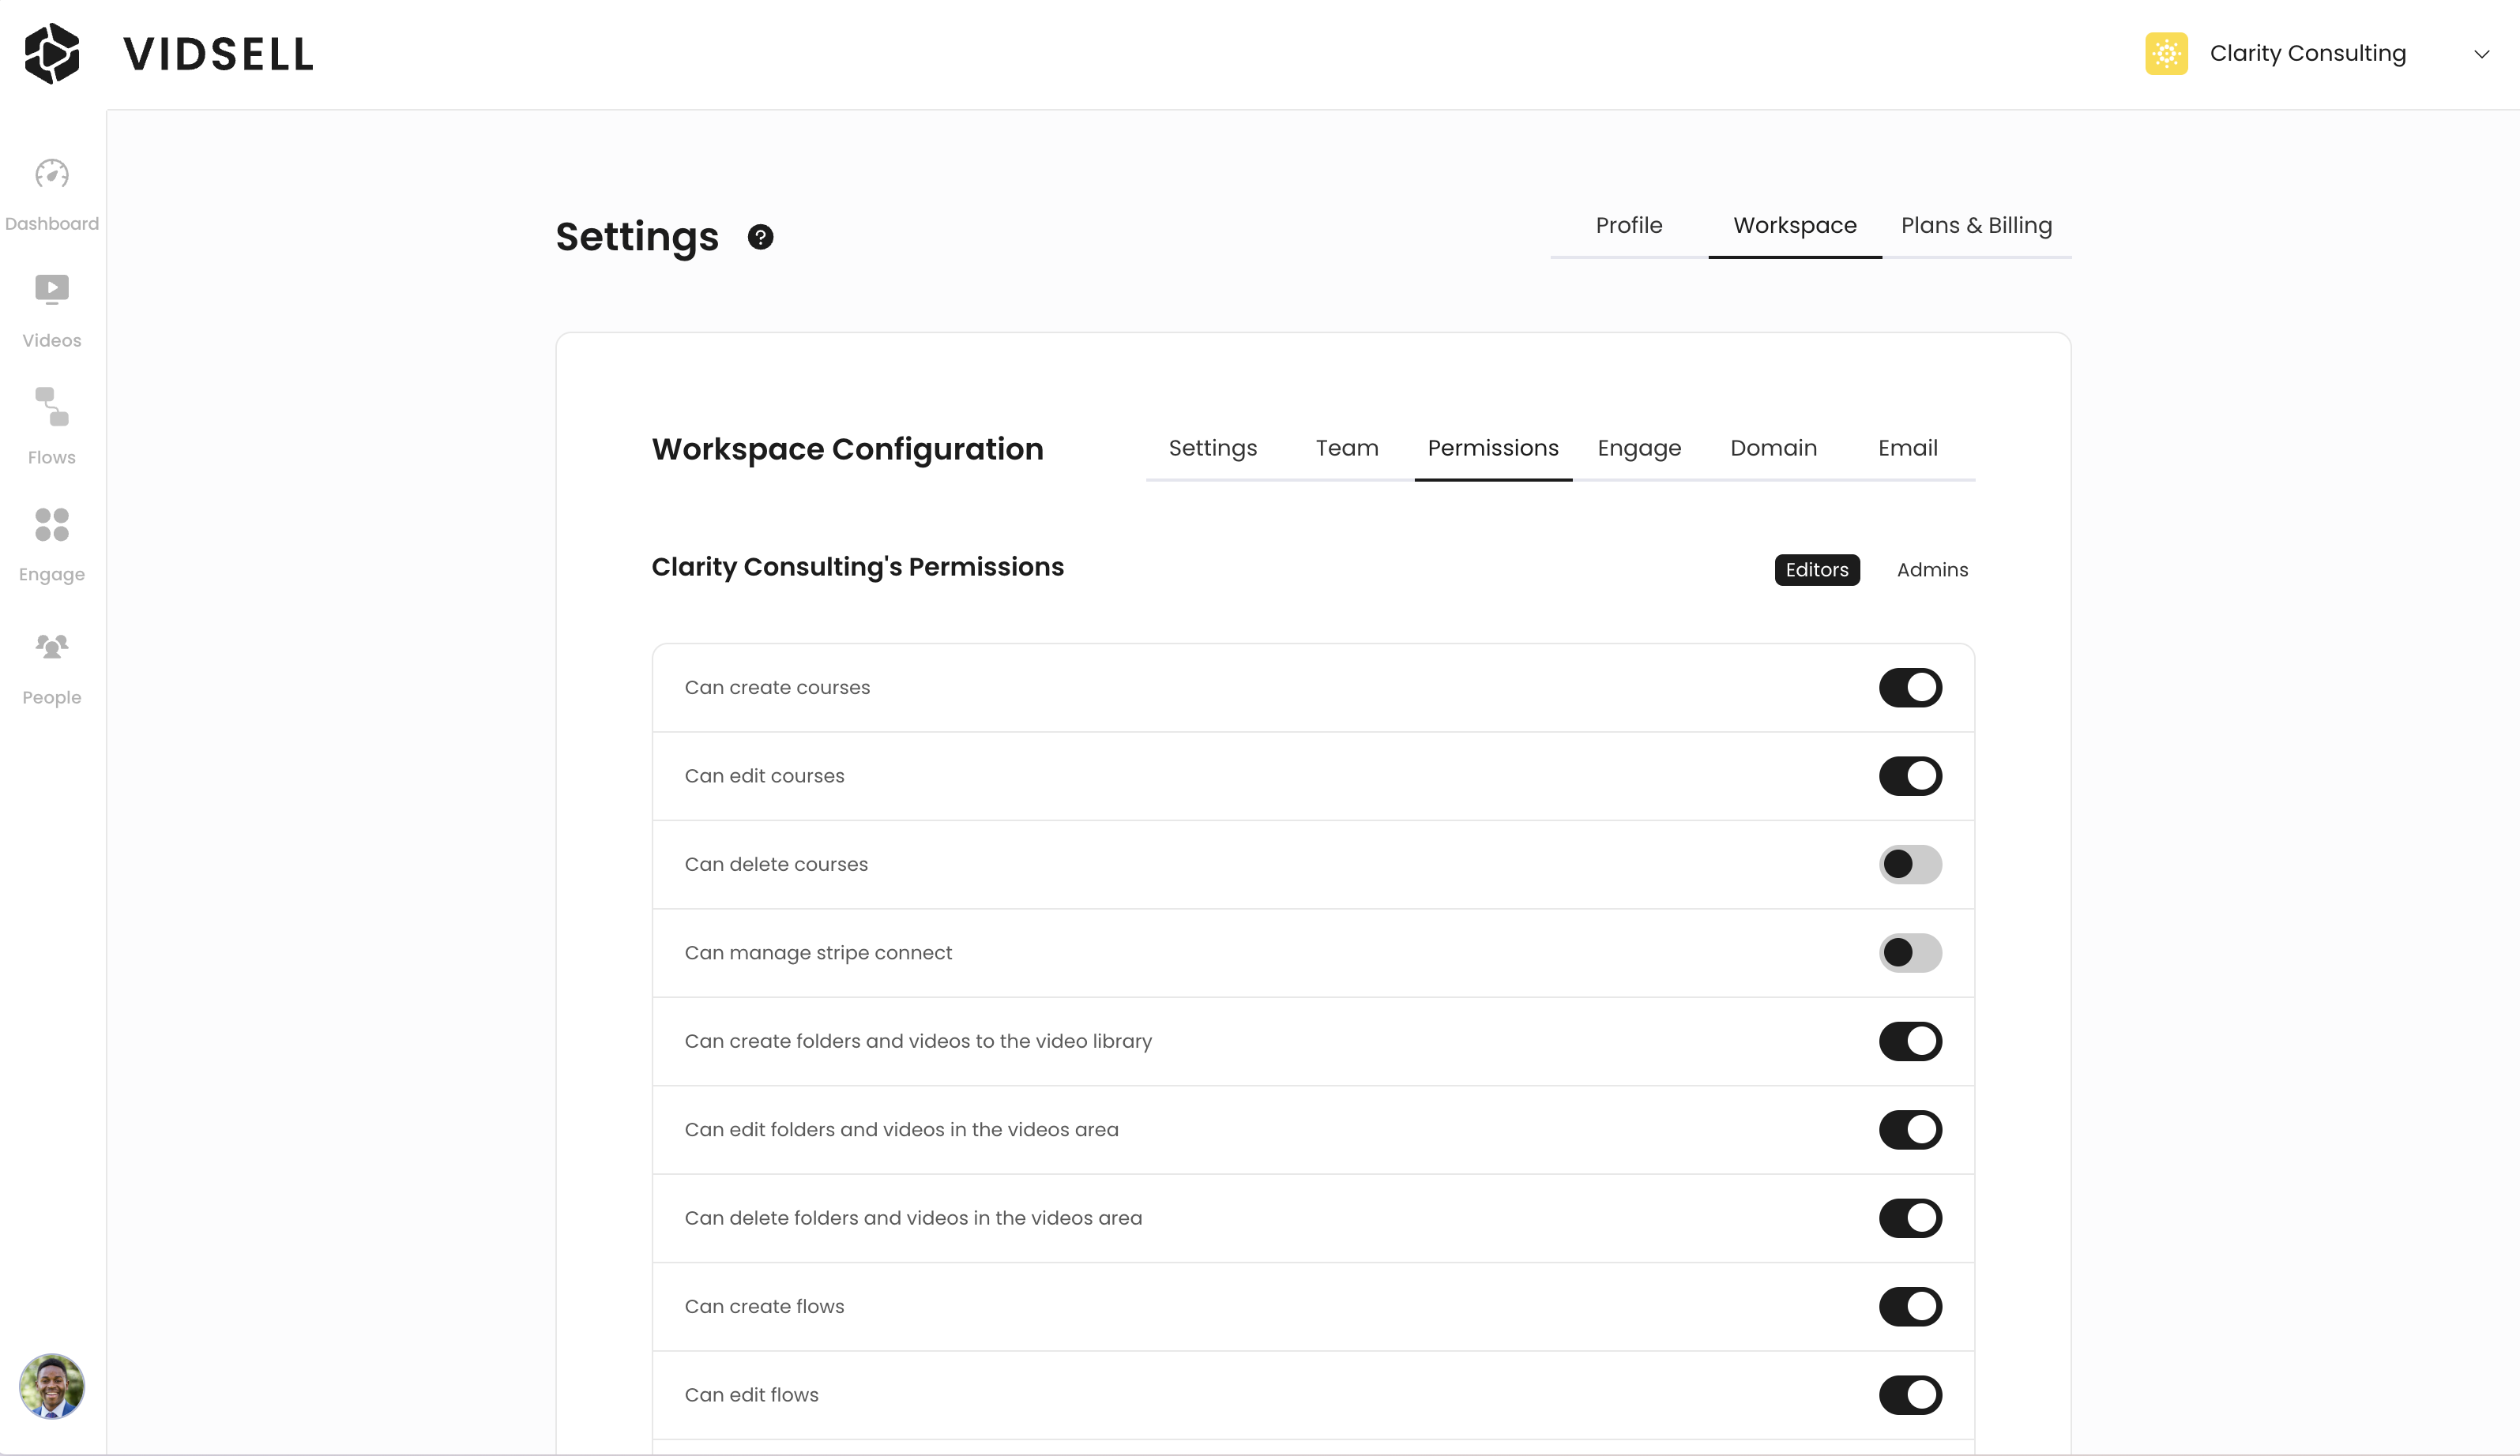The width and height of the screenshot is (2520, 1456).
Task: Disable the Can create courses toggle
Action: pos(1909,688)
